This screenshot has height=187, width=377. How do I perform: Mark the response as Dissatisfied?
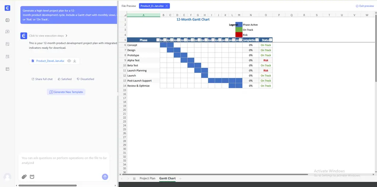[85, 79]
